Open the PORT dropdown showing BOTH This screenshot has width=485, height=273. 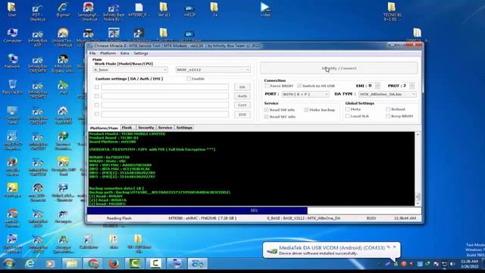tap(305, 94)
